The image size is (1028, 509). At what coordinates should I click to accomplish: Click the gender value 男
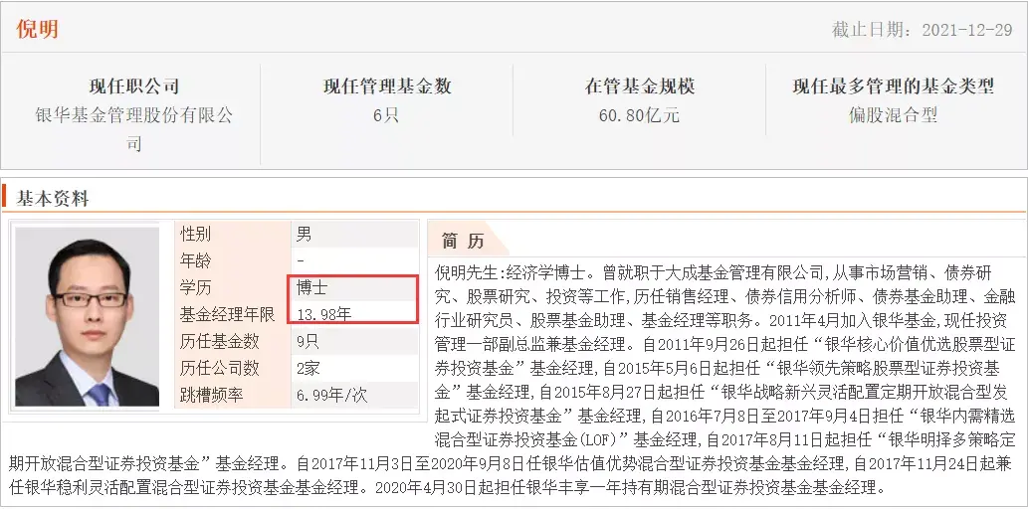coord(305,234)
